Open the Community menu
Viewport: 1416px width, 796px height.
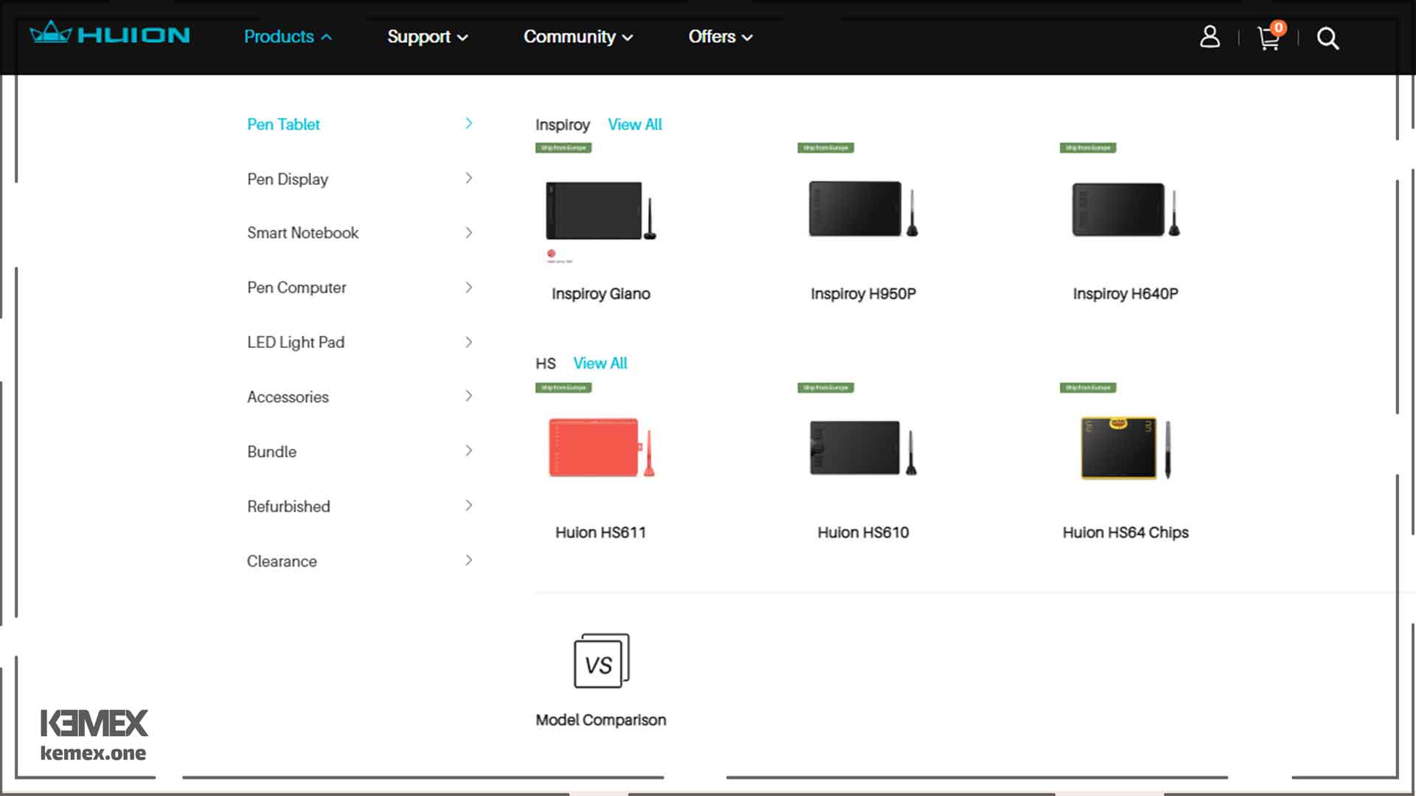578,37
